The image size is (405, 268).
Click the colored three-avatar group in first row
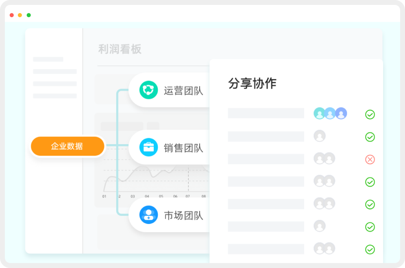pos(330,114)
